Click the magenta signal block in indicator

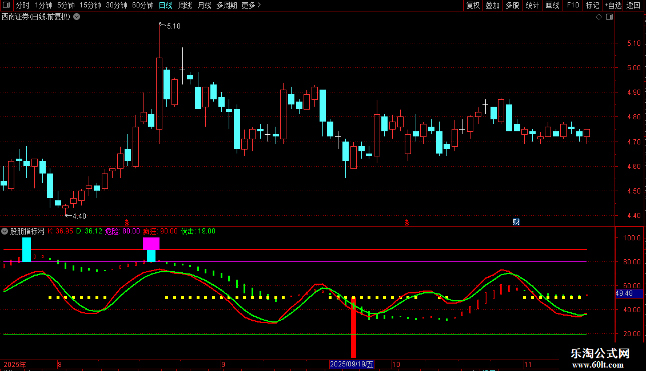click(x=151, y=244)
